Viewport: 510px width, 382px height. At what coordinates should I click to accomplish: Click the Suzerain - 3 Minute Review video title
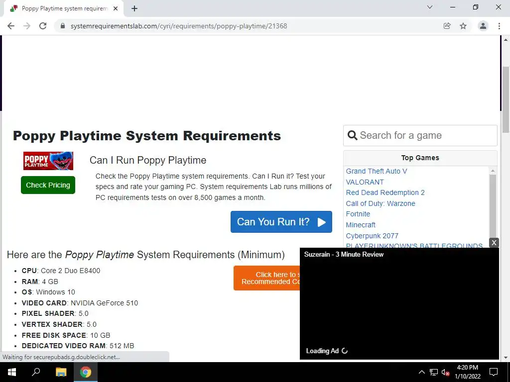tap(344, 254)
